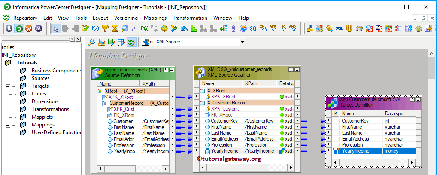Screen dimensions: 437x175
Task: Expand the Targets folder node
Action: [x=8, y=86]
